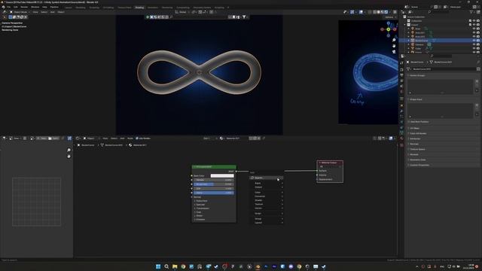The width and height of the screenshot is (482, 271).
Task: Open Slot 1 material slot dropdown
Action: [x=209, y=139]
